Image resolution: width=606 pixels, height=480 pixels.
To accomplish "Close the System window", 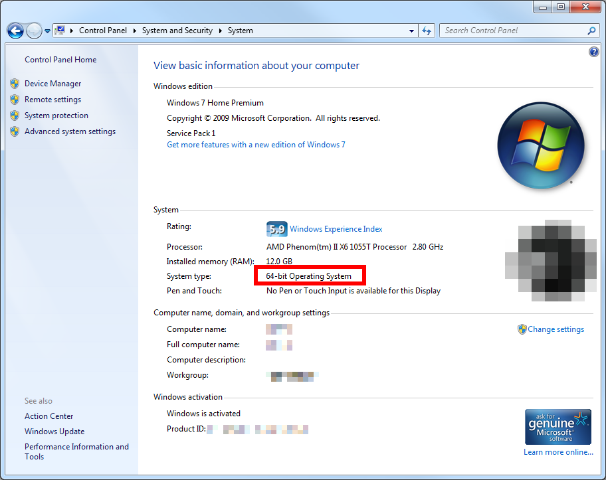I will pos(585,7).
